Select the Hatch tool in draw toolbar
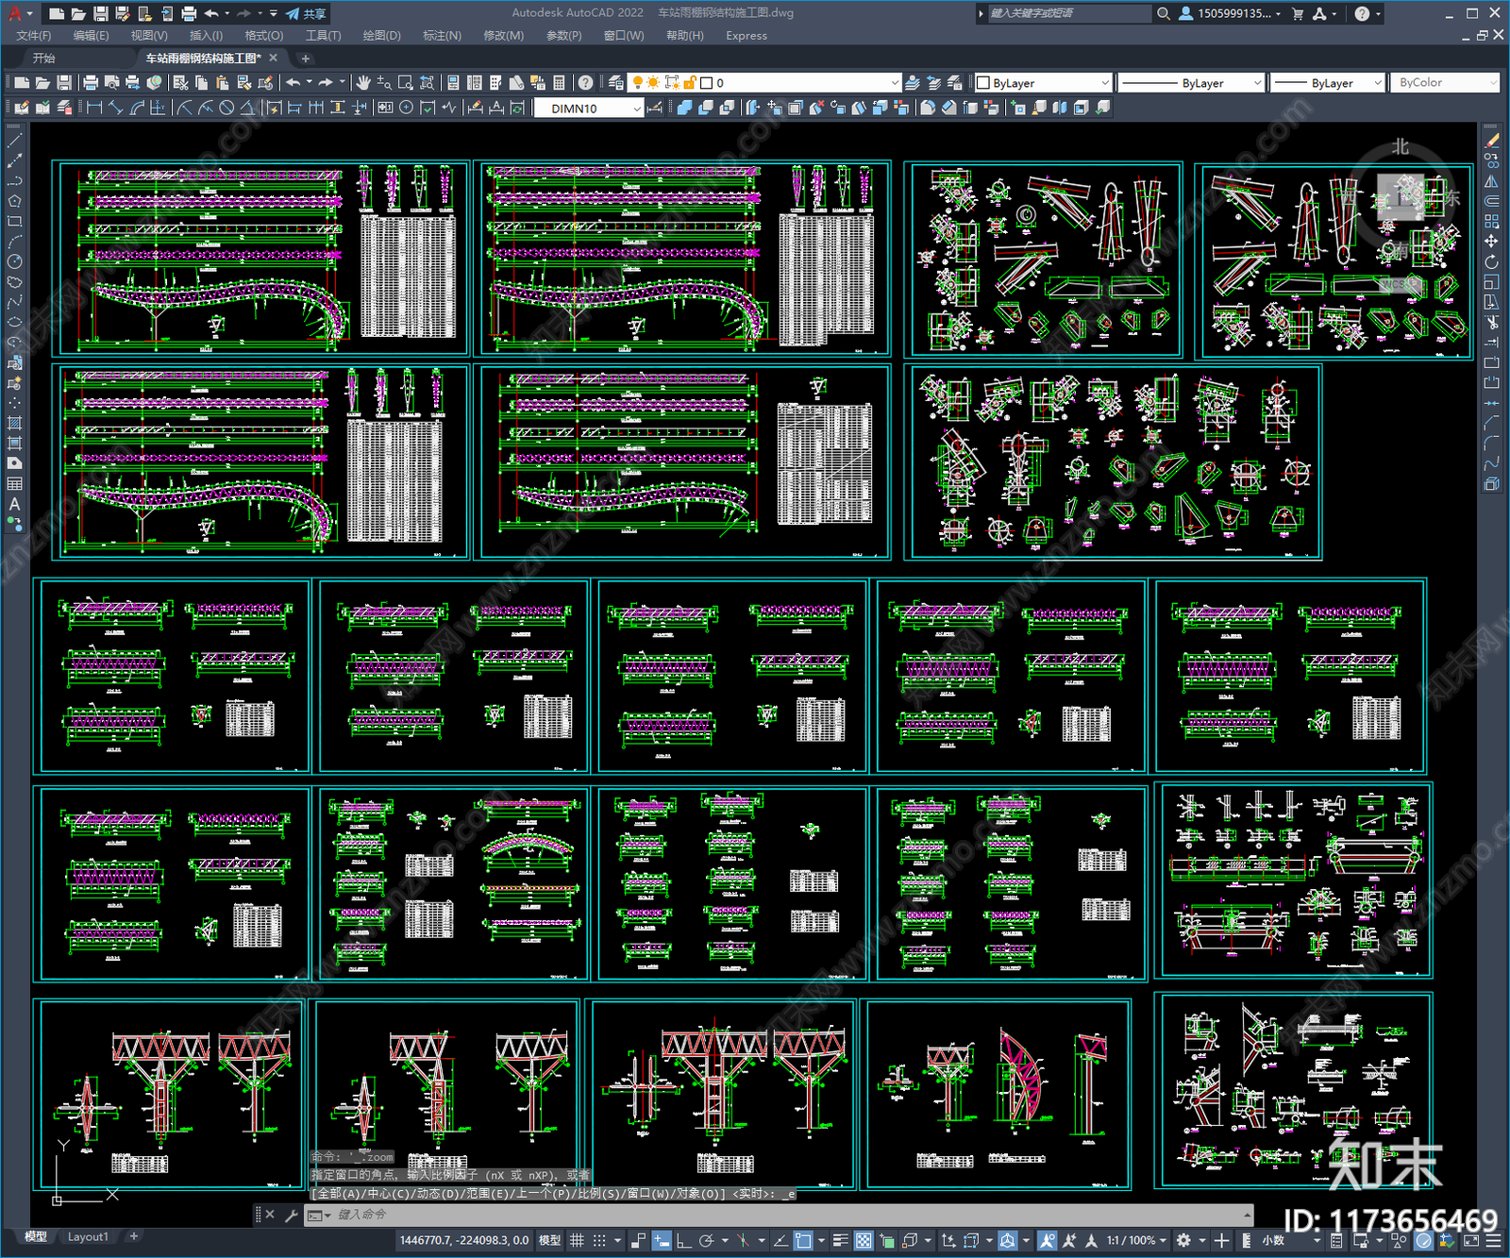The height and width of the screenshot is (1258, 1510). [14, 423]
